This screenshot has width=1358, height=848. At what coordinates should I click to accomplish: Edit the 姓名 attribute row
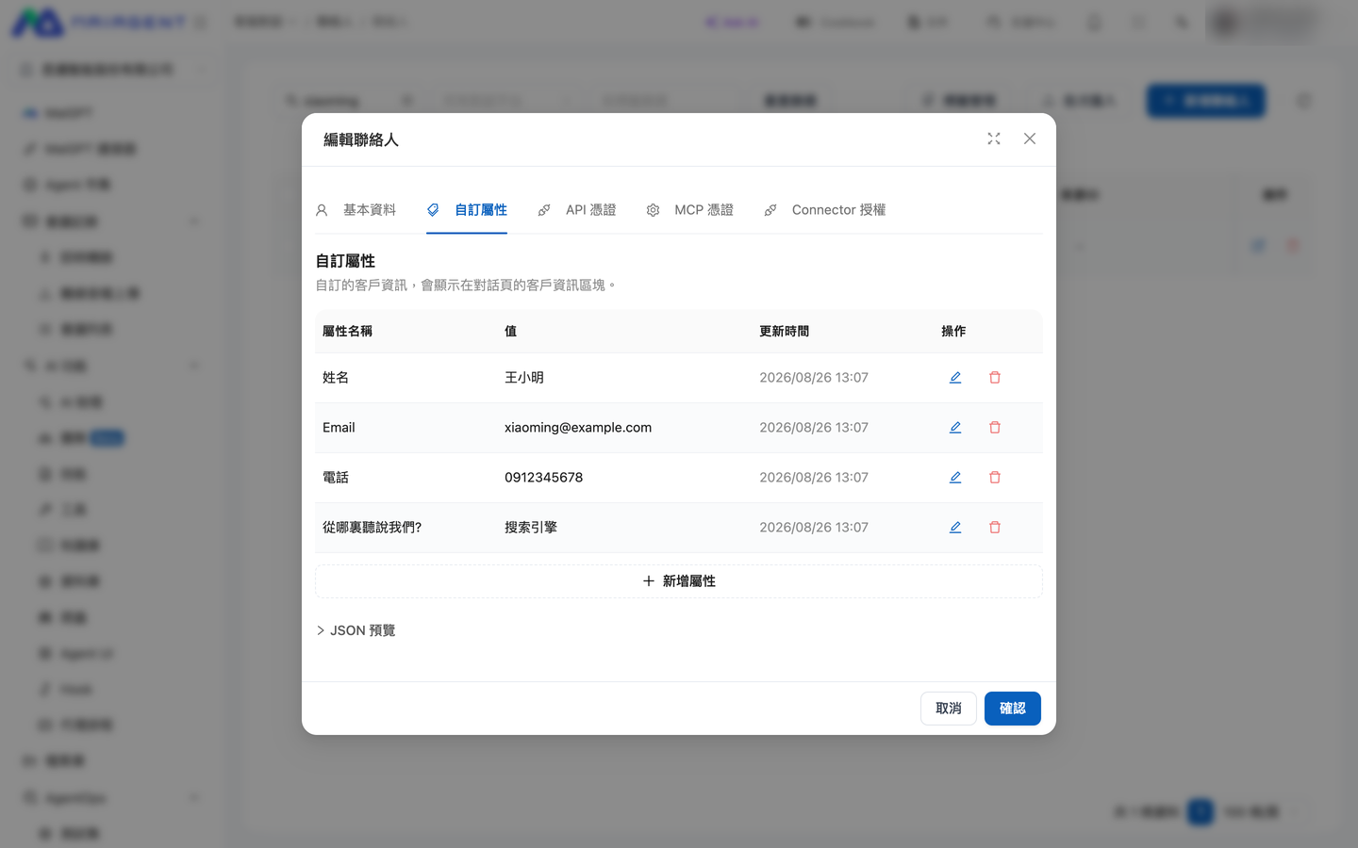pyautogui.click(x=955, y=378)
